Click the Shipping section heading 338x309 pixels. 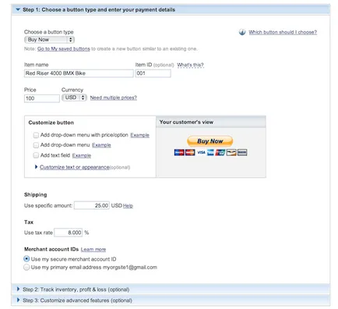pyautogui.click(x=36, y=195)
